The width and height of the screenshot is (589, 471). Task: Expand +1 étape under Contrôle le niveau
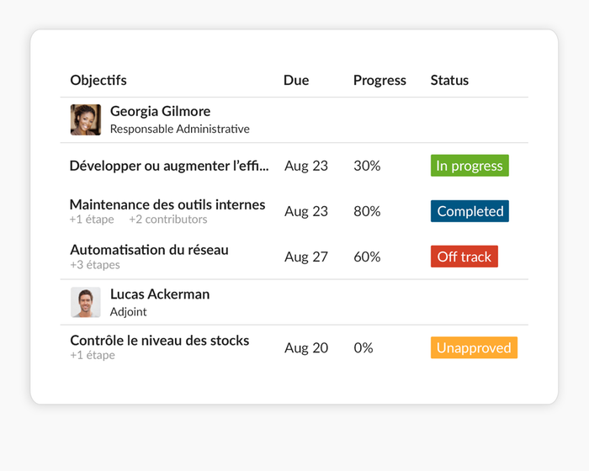pyautogui.click(x=93, y=356)
